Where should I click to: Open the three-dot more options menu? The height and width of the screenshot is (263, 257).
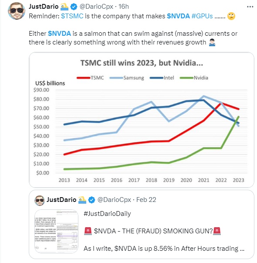tap(250, 7)
